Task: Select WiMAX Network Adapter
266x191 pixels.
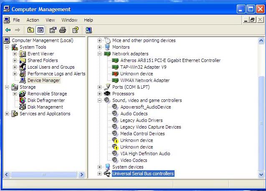Action: click(145, 80)
